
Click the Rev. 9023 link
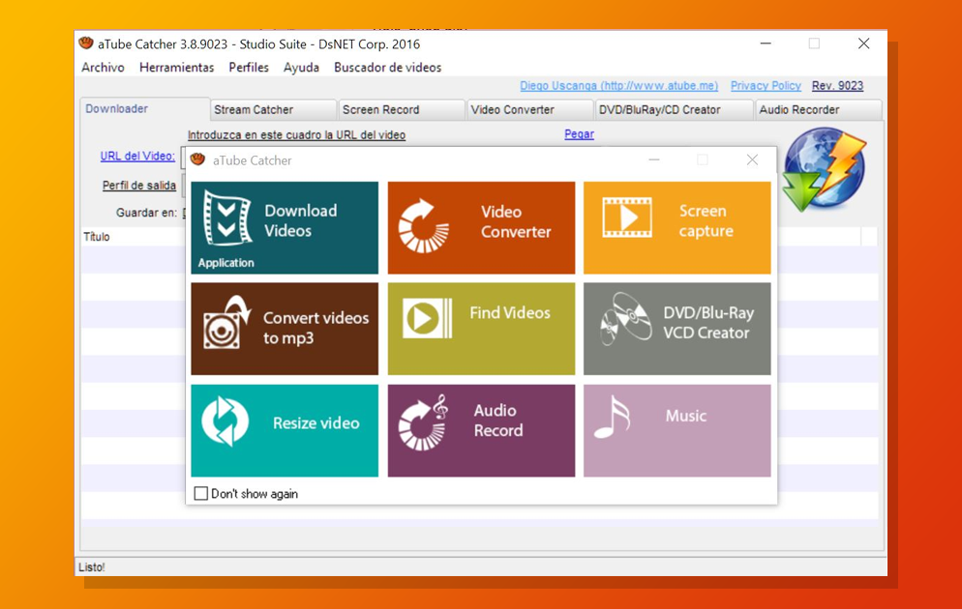tap(837, 86)
